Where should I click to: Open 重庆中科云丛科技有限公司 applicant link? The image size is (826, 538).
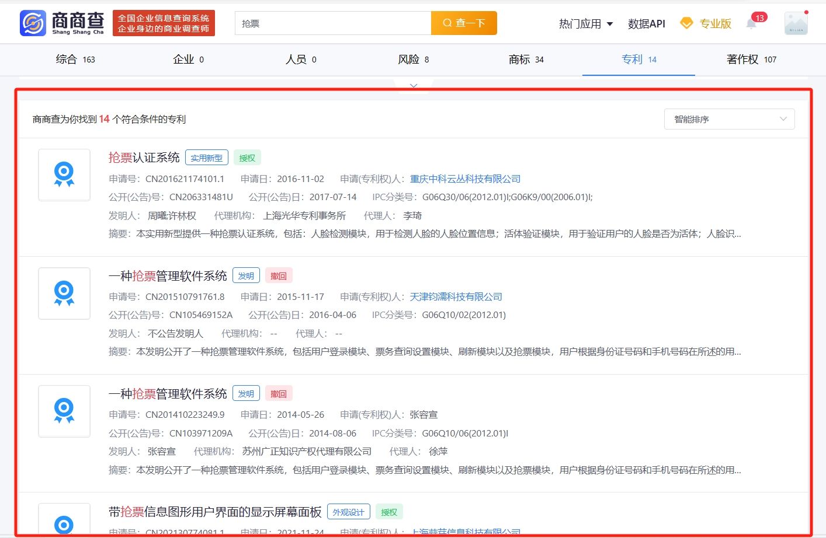coord(465,179)
